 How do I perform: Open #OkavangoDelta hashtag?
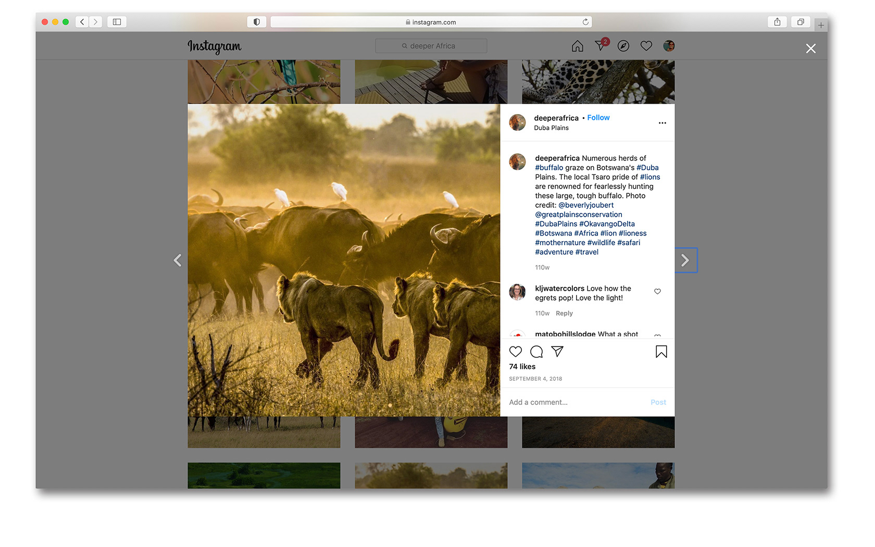tap(607, 224)
